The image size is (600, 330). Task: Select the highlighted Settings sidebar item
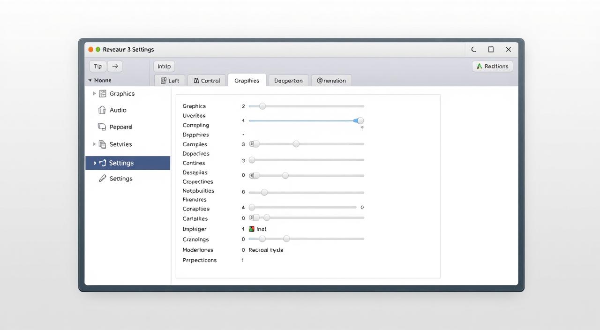pos(127,163)
